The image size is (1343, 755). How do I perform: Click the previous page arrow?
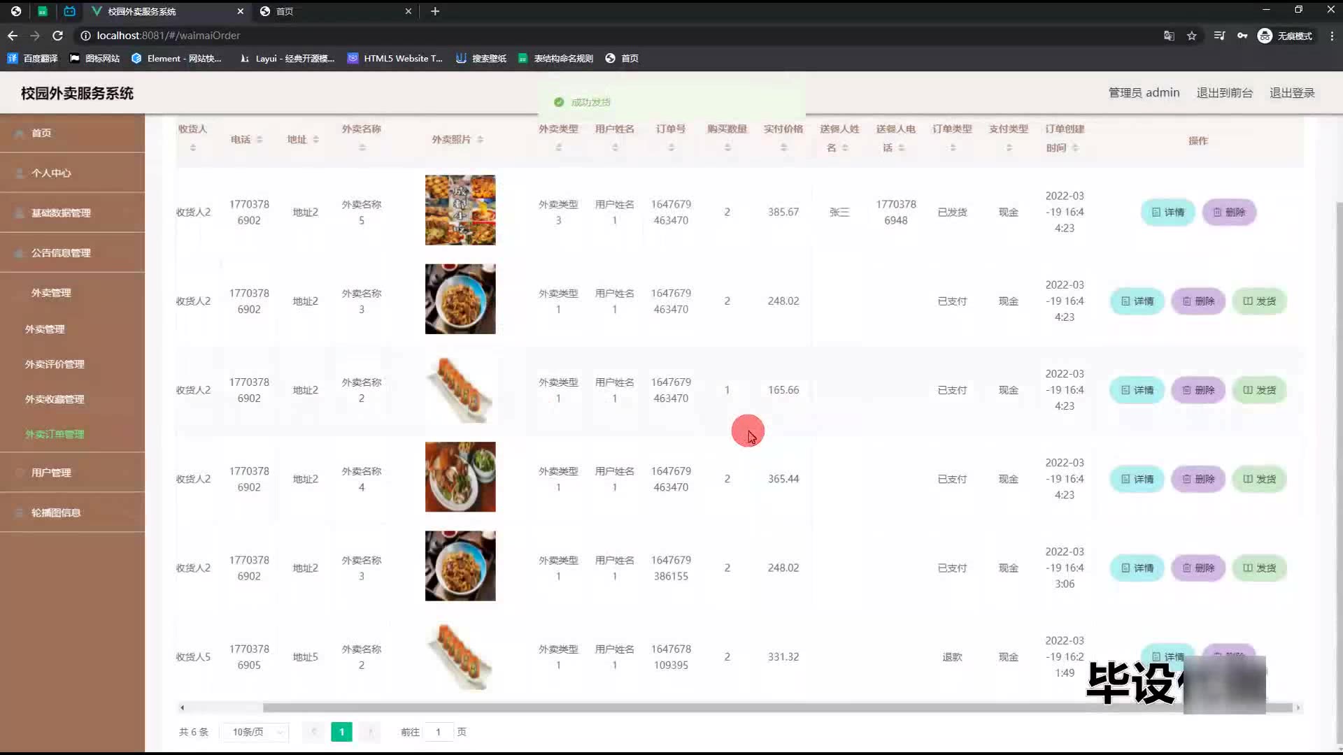click(313, 732)
